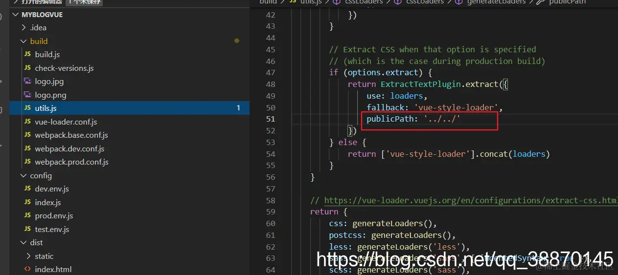
Task: Click "ExtractTextPlugin.extract" in line 48
Action: 440,84
